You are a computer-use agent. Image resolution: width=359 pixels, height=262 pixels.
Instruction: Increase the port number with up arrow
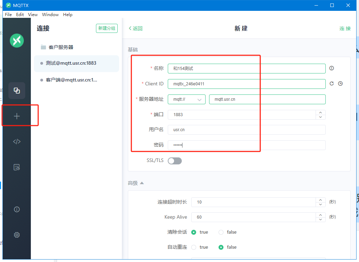pyautogui.click(x=320, y=112)
